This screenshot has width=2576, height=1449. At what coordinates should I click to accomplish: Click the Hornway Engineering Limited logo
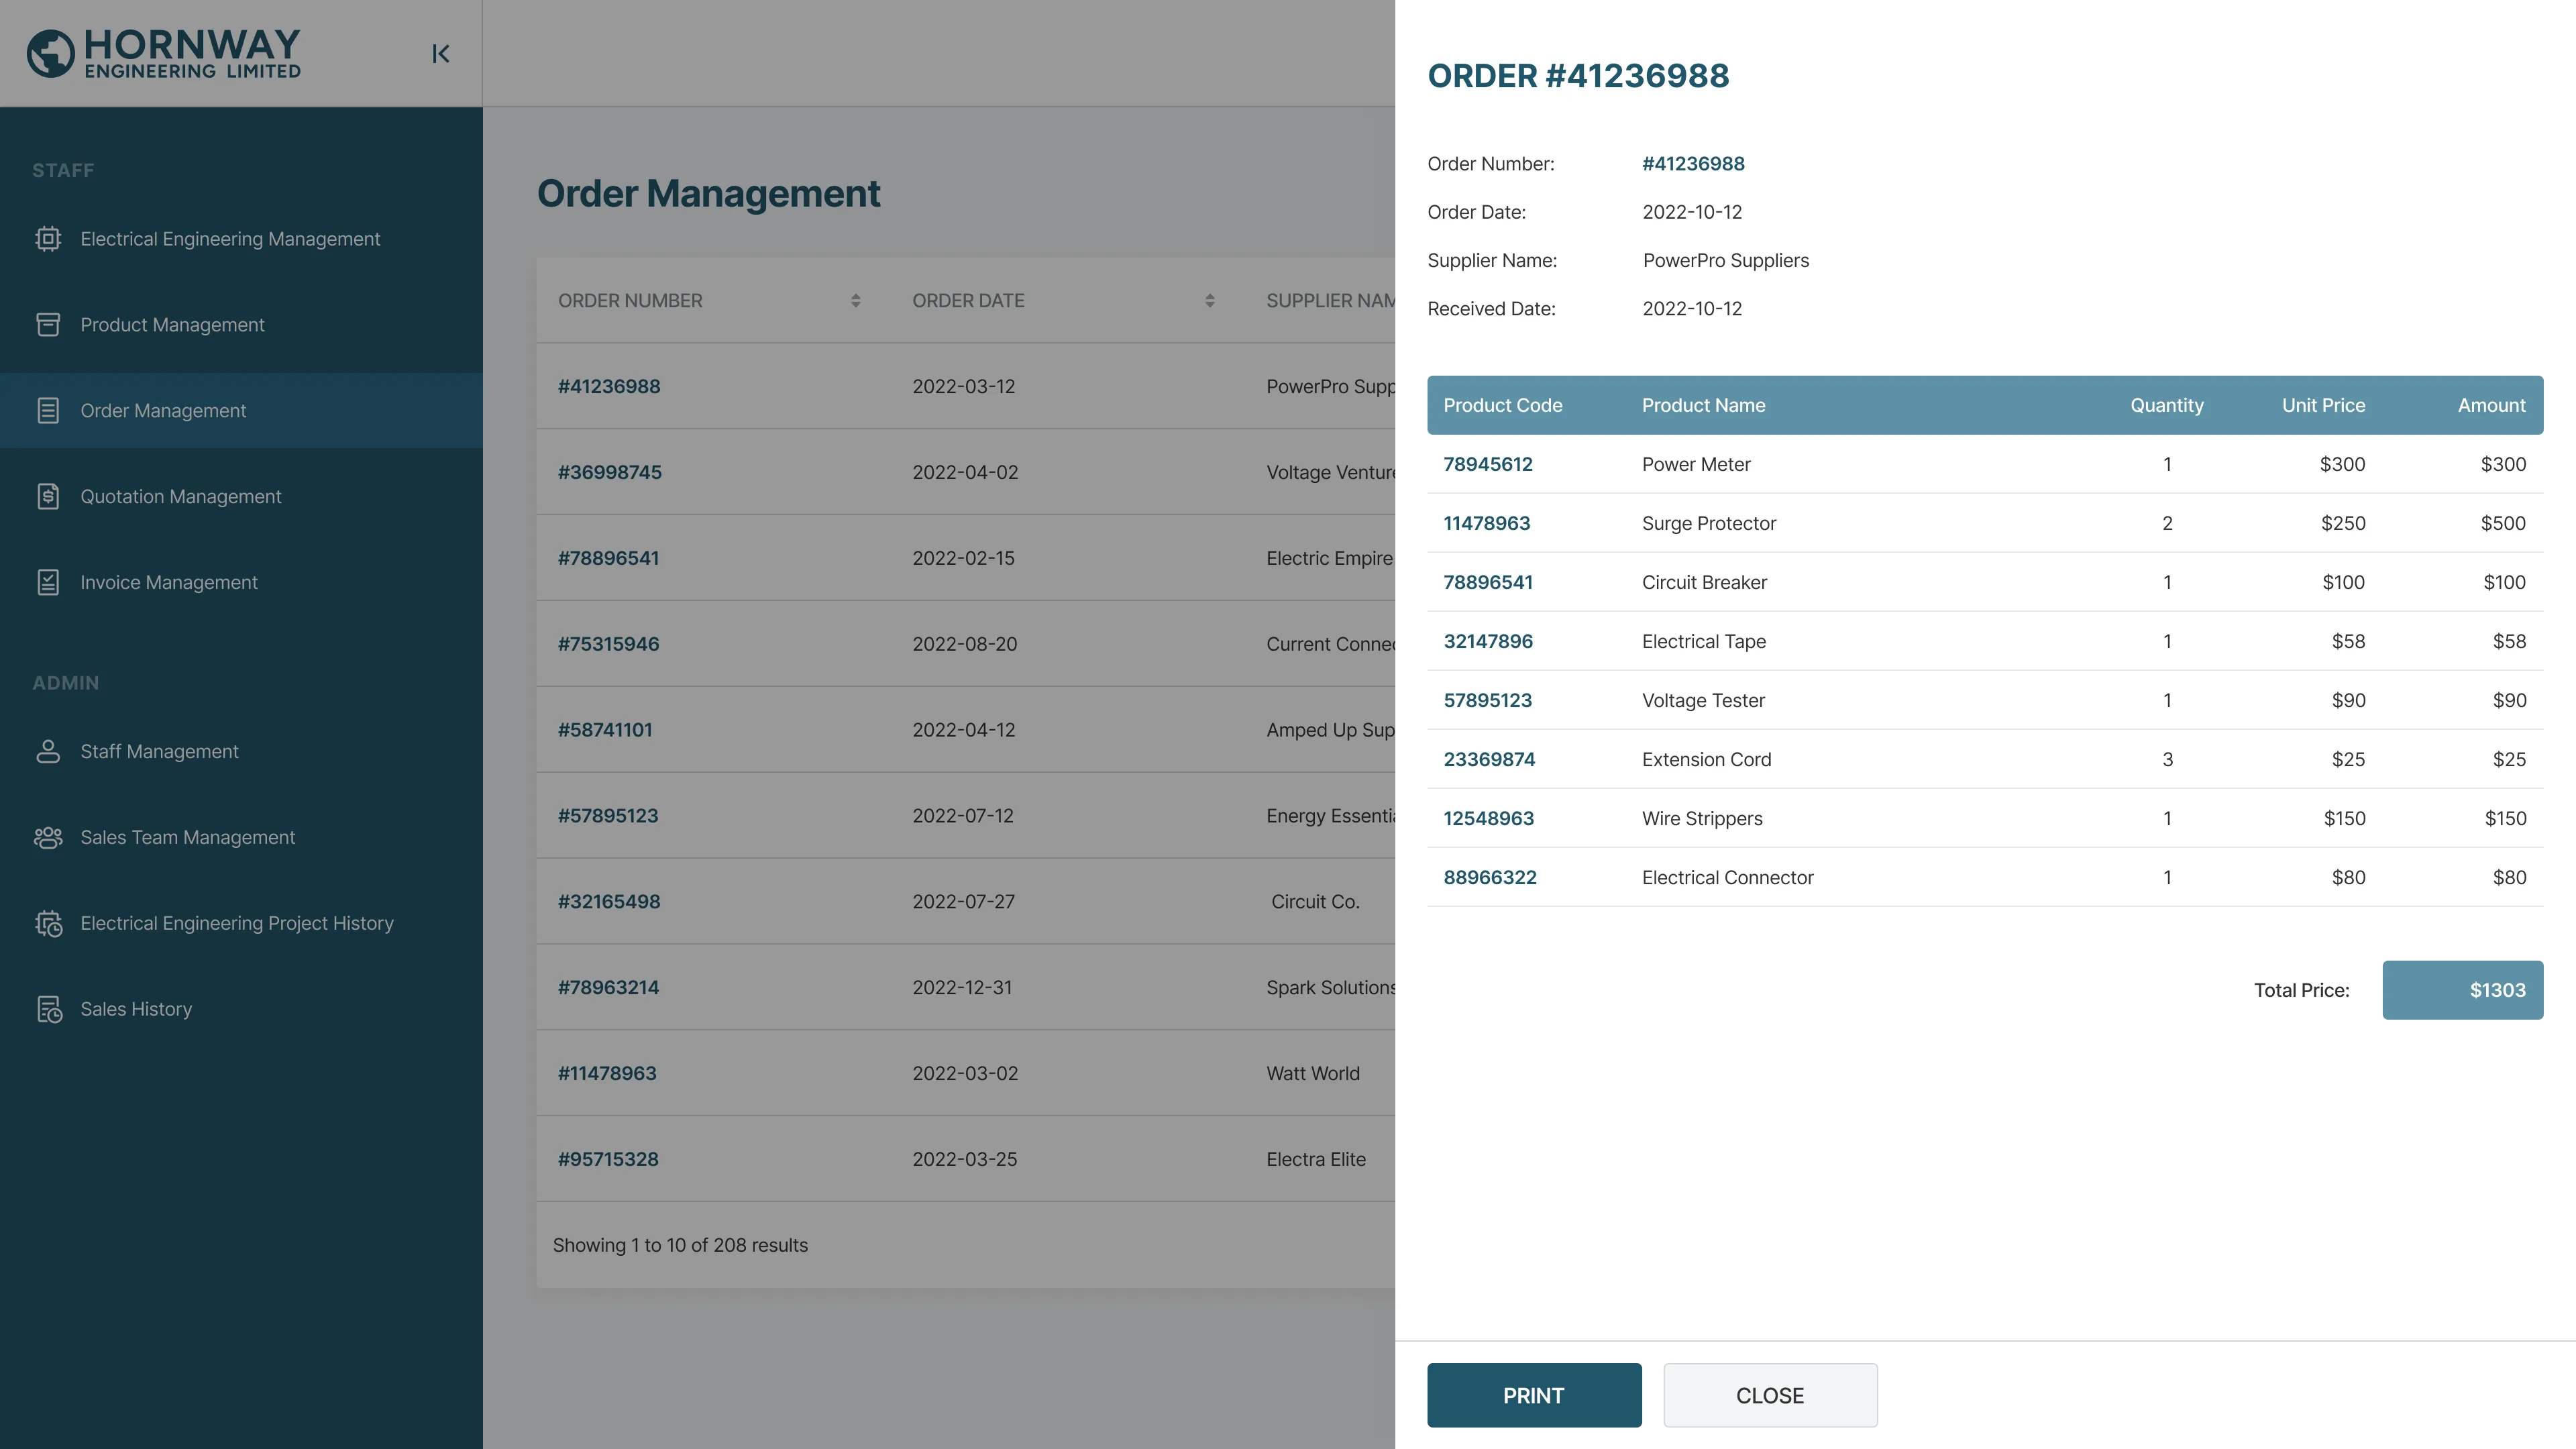tap(164, 53)
